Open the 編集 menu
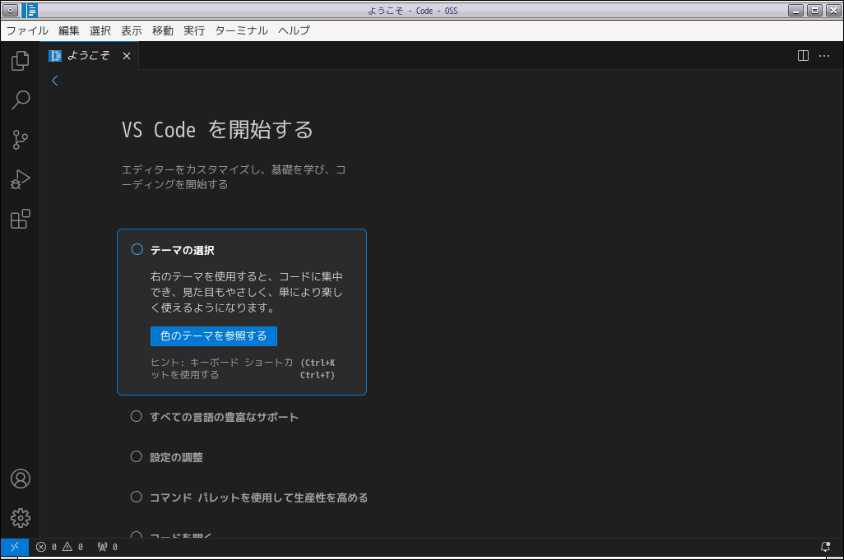Screen dimensions: 844x560 point(69,30)
